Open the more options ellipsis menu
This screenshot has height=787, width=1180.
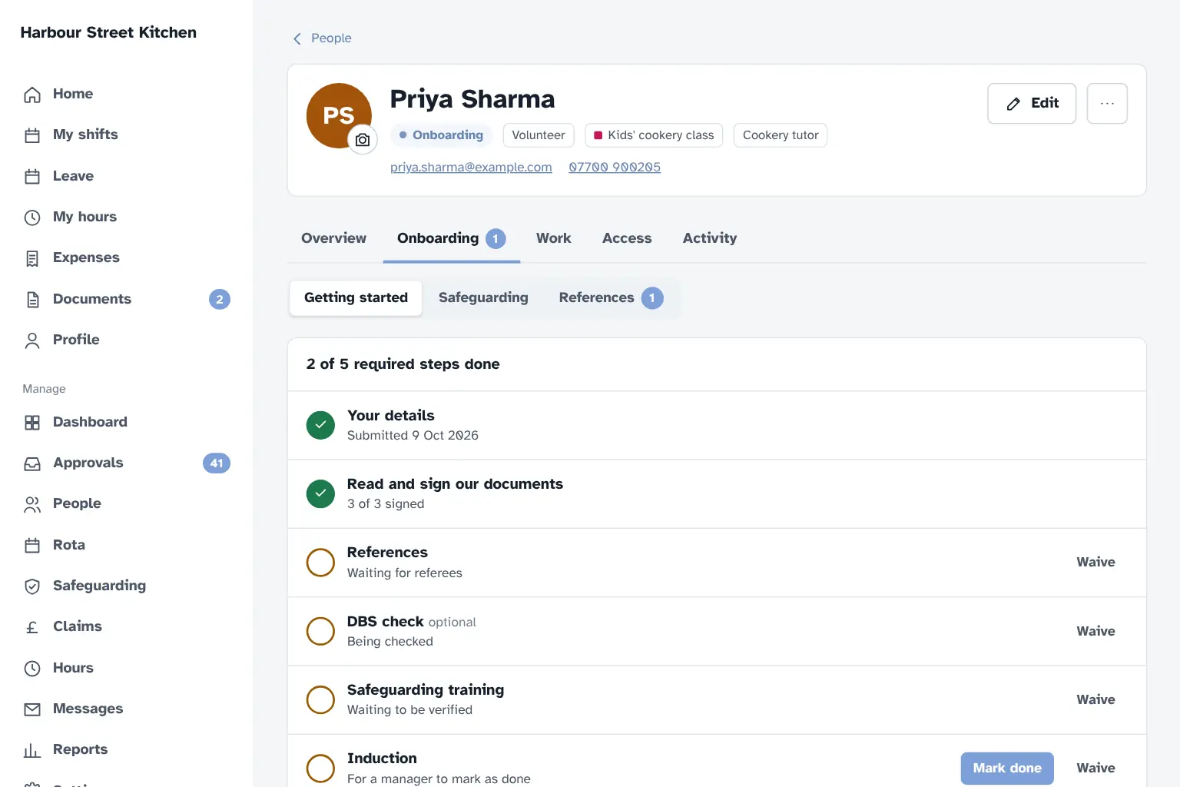click(1107, 103)
